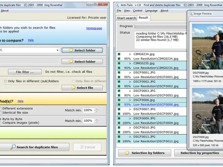
Task: Open About menu in right window
Action: tap(164, 11)
